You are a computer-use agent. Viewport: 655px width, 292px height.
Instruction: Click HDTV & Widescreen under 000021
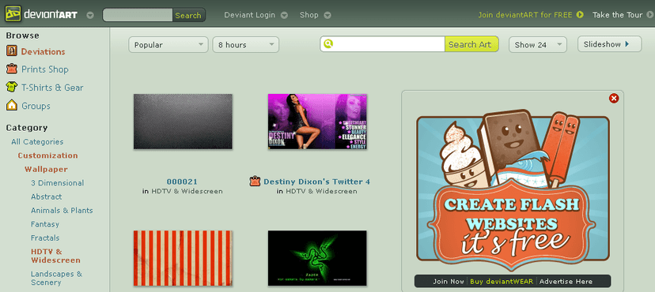[187, 192]
